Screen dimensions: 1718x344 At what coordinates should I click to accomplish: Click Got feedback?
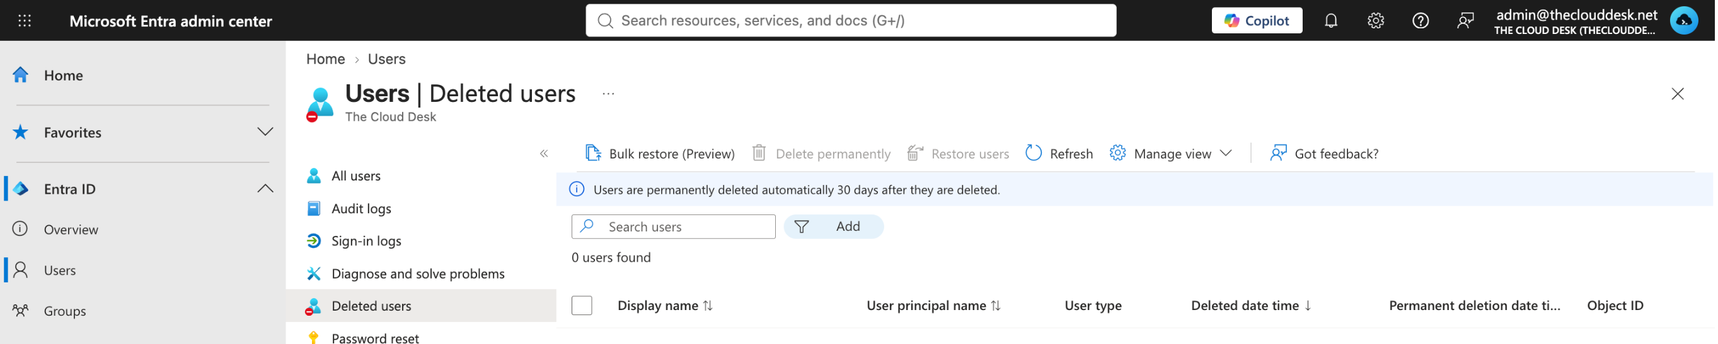point(1324,153)
